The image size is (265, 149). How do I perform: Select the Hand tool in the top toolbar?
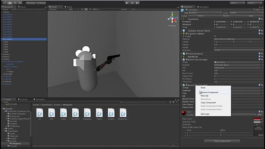pos(5,3)
